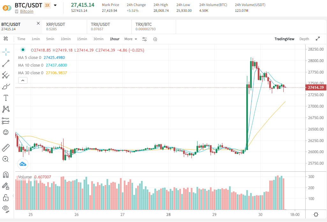Click the chart settings gear

[x=316, y=215]
